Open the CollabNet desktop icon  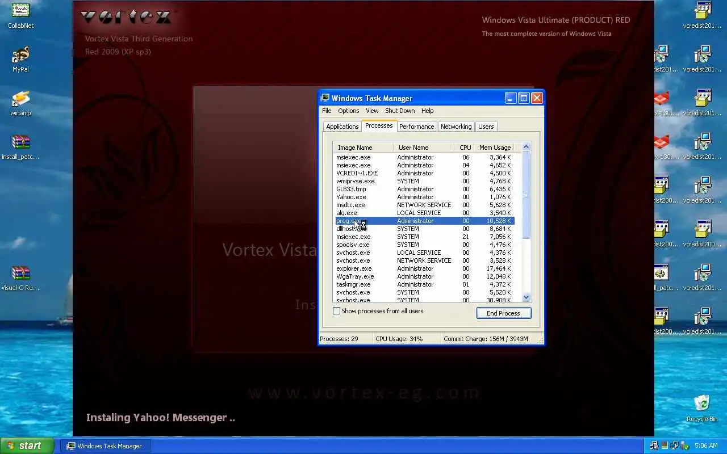click(20, 16)
